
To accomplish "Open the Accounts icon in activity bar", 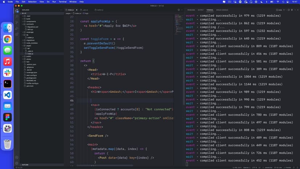I will pyautogui.click(x=17, y=157).
